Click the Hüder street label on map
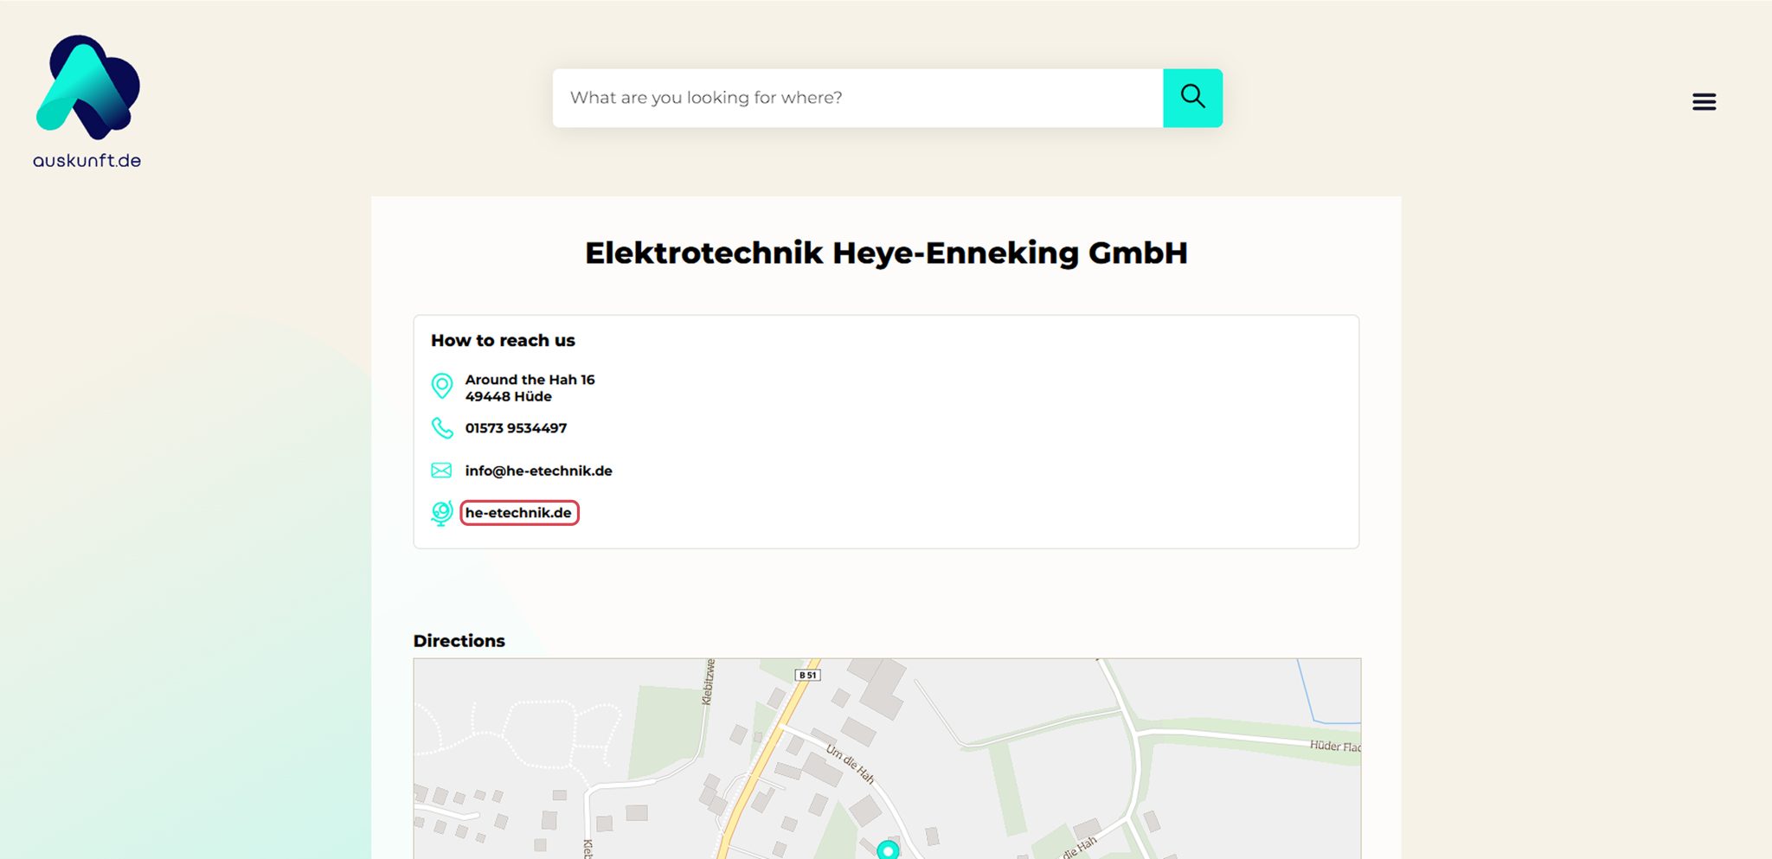This screenshot has height=859, width=1772. (x=1333, y=746)
